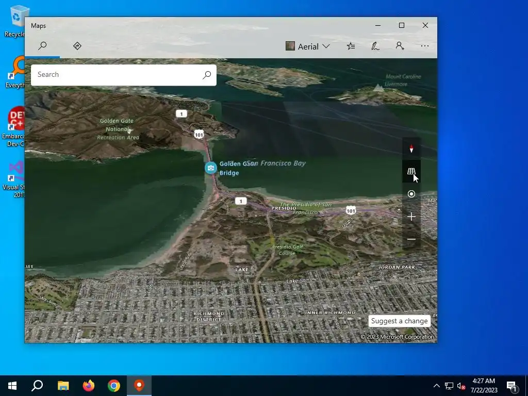528x396 pixels.
Task: Click the San Francisco Bay label
Action: (277, 163)
